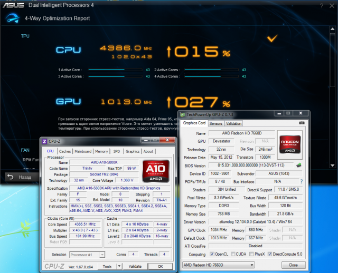Open the AMD Radeon HD 7660D dropdown

pos(218,265)
